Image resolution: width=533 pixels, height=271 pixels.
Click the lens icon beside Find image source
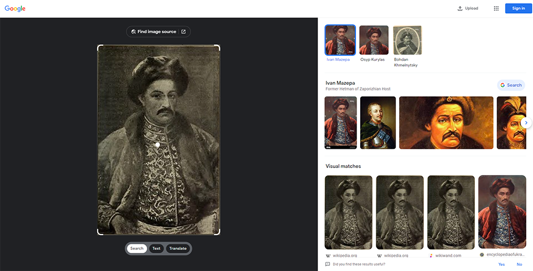tap(134, 32)
